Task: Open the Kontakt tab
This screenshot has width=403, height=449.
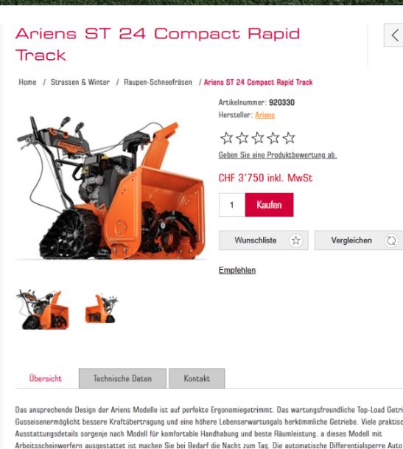Action: (197, 378)
